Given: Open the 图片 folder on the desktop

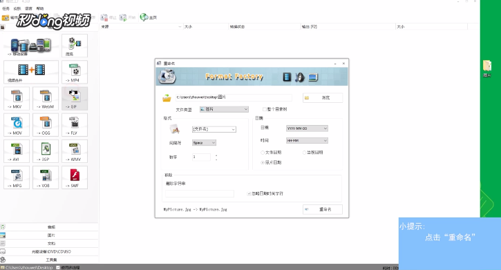Looking at the screenshot, I should [x=487, y=68].
